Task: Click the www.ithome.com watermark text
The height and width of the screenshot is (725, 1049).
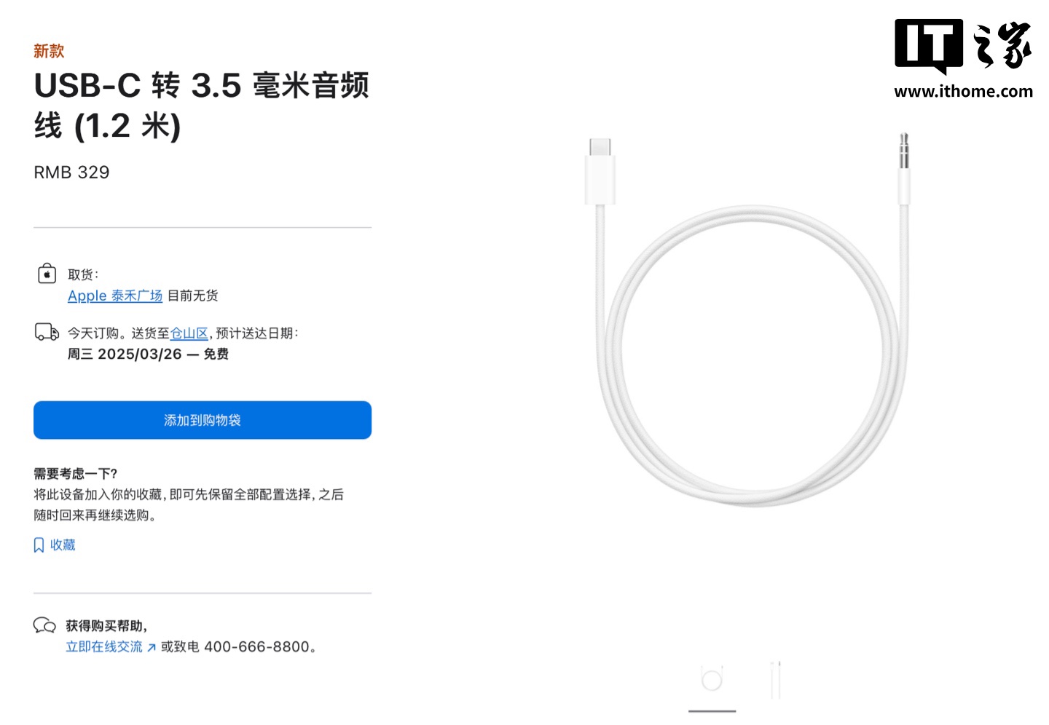Action: 963,92
